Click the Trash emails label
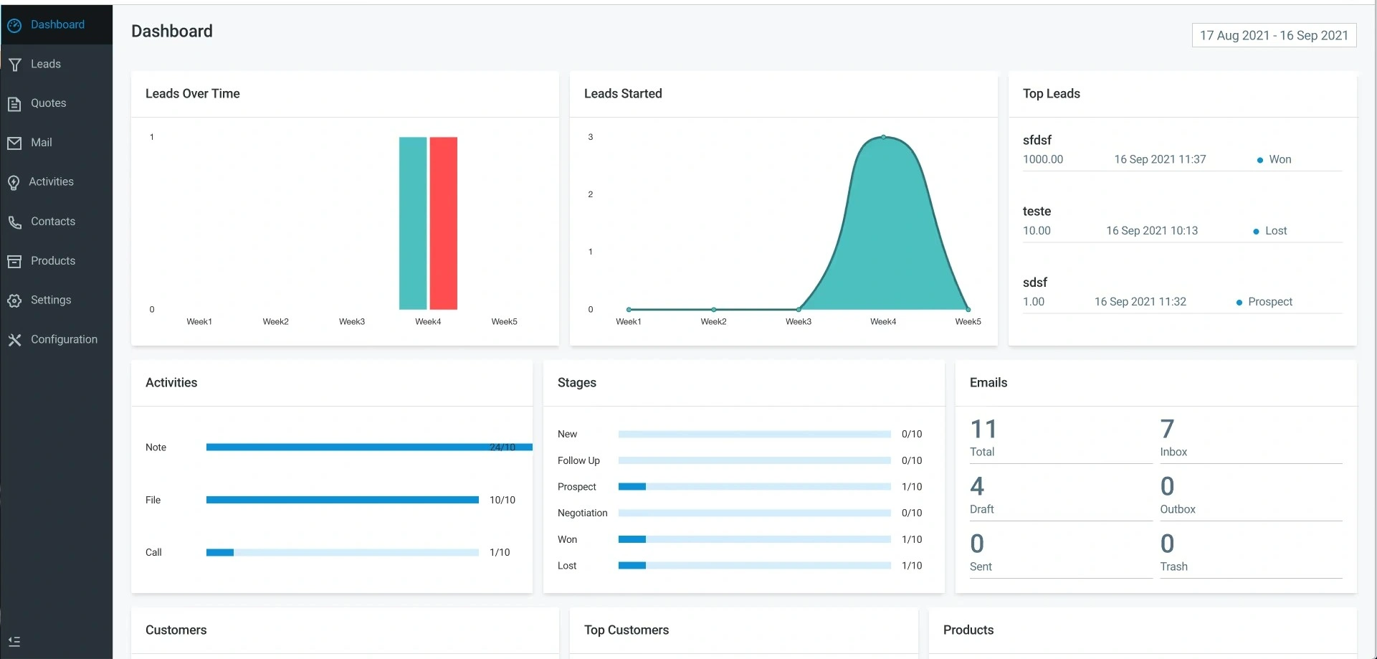1377x659 pixels. pos(1173,566)
